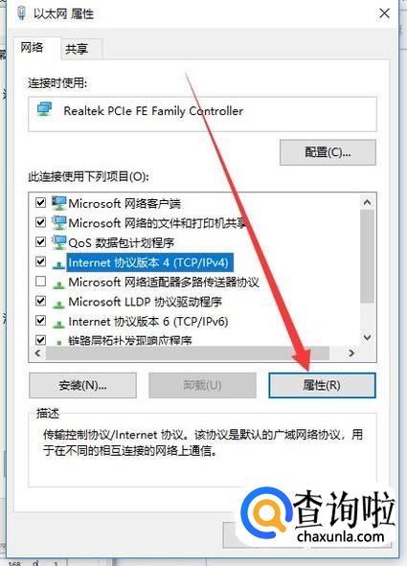Uncheck Internet 协议版本 6 (TCP/IPv6) checkbox
This screenshot has width=407, height=566.
pos(41,320)
